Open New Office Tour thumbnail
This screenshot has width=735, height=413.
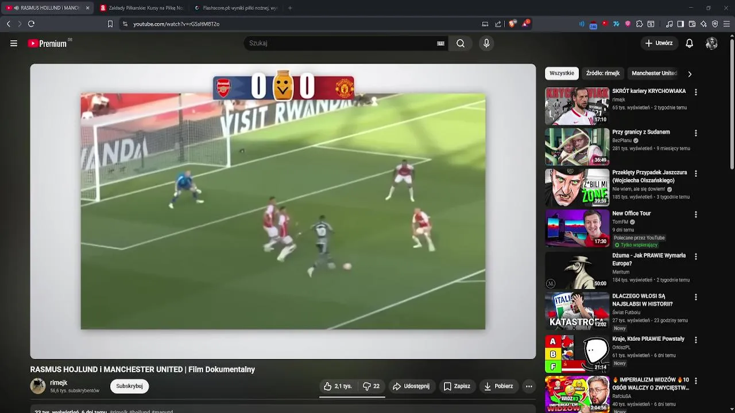pyautogui.click(x=577, y=228)
